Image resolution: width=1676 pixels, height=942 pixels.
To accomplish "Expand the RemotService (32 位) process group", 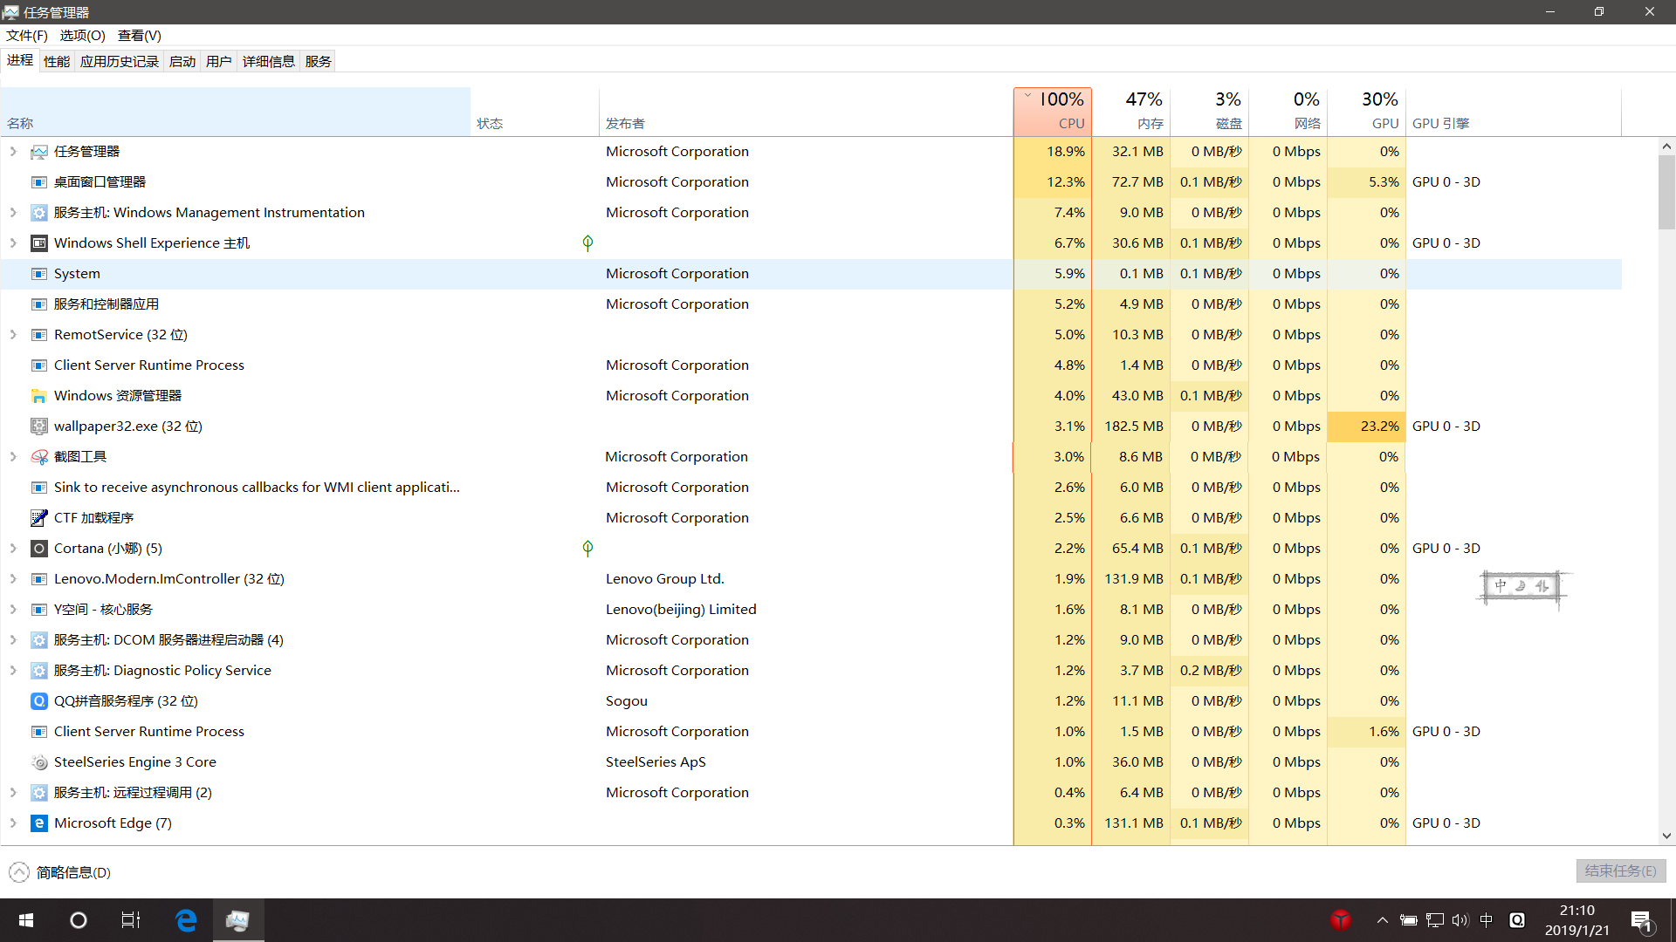I will point(13,335).
